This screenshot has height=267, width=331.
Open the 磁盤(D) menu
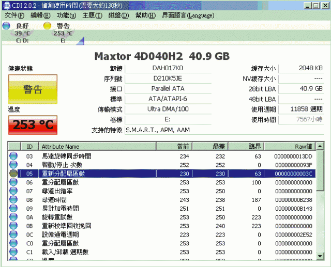[118, 15]
